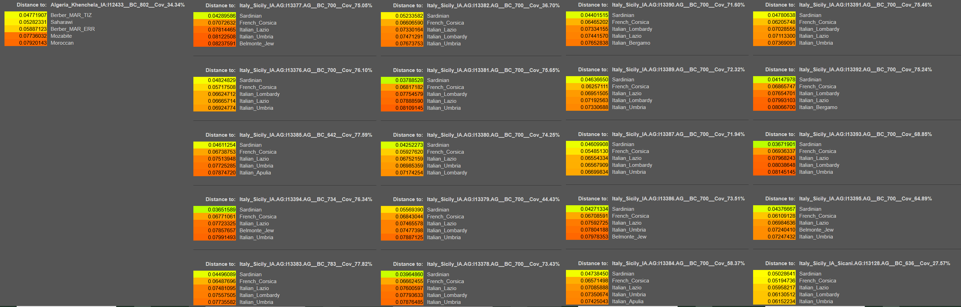
Task: Select header of sample I13385 BC_642
Action: (x=305, y=135)
